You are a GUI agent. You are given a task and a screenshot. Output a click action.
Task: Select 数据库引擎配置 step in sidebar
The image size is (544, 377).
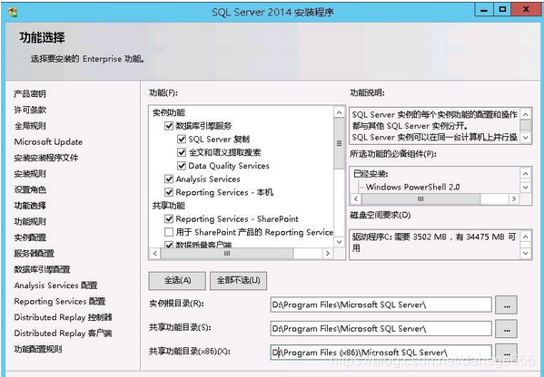tap(42, 269)
